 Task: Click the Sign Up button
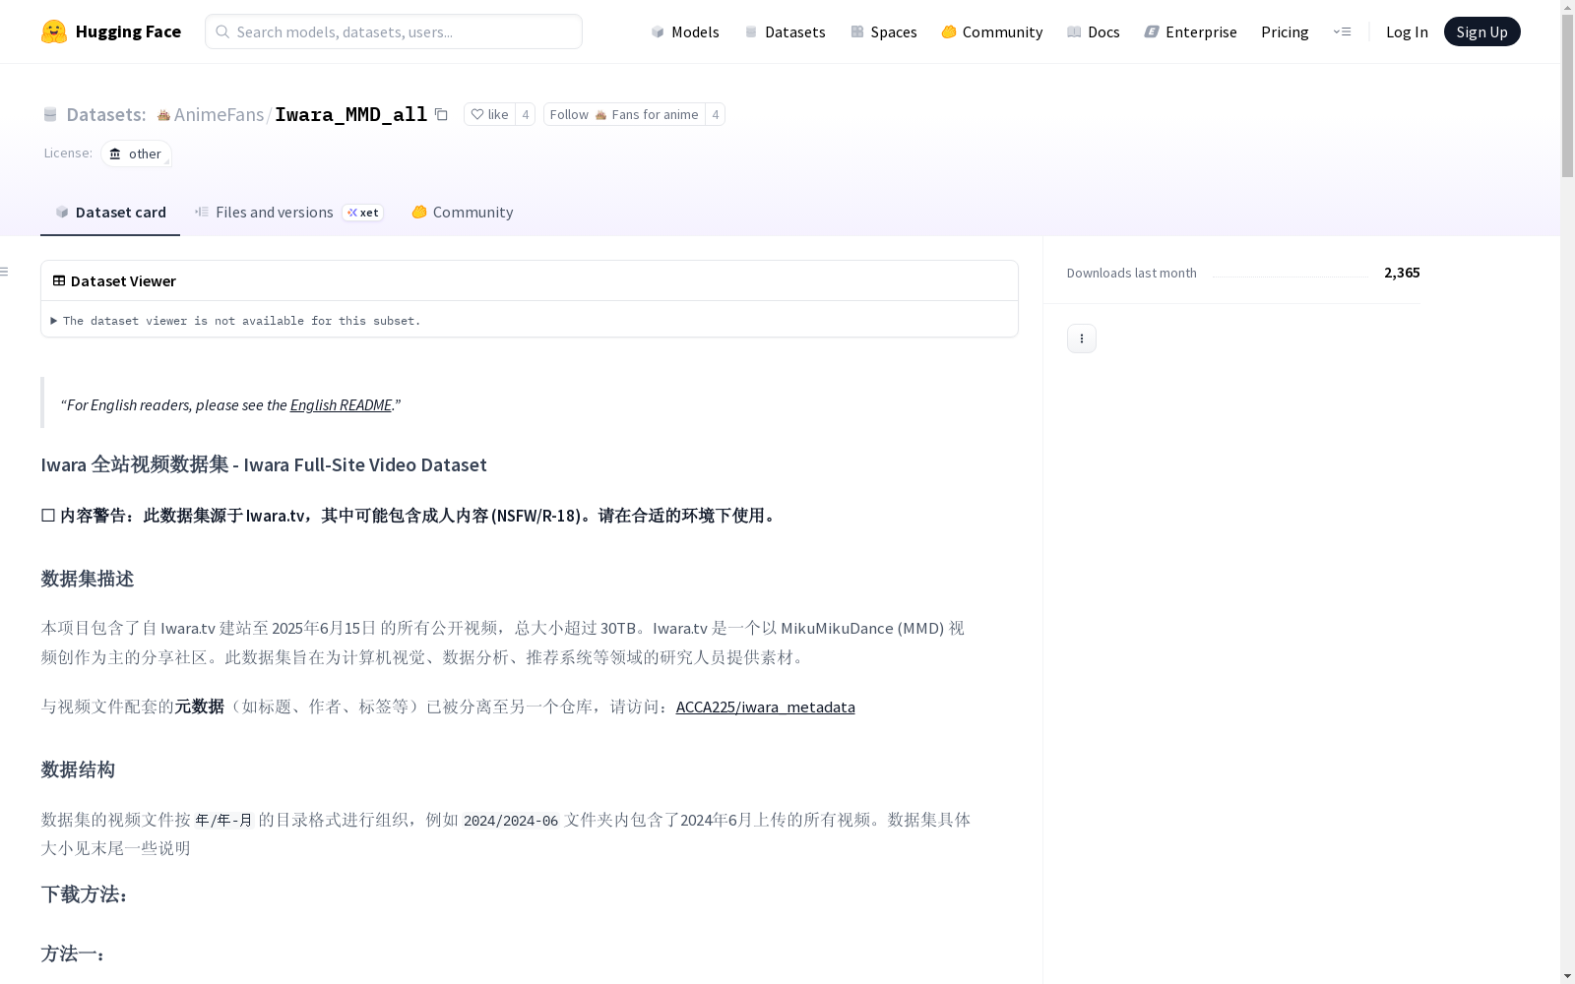(1481, 31)
